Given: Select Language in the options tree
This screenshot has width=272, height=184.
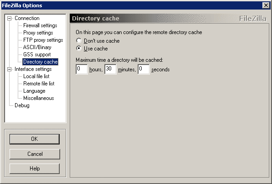Looking at the screenshot, I should pyautogui.click(x=34, y=91).
